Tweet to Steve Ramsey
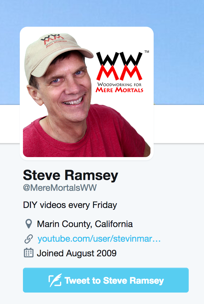Viewport: 204px width, 304px height. [x=106, y=280]
